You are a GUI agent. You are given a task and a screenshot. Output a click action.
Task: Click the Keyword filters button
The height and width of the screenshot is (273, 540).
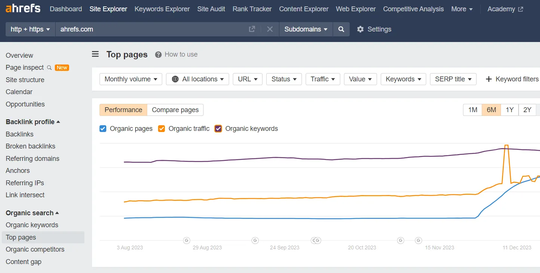point(512,79)
